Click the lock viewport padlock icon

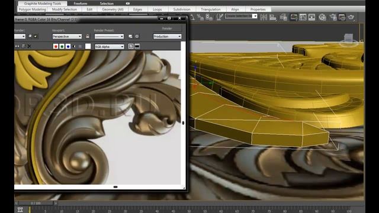(88, 36)
